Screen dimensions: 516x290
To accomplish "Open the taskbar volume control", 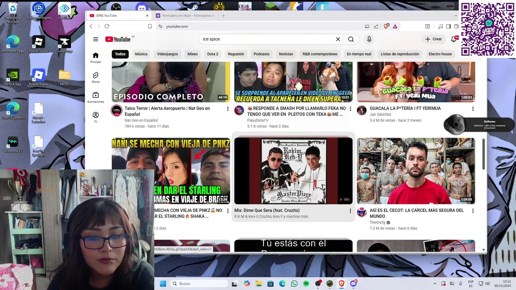I will click(x=487, y=284).
